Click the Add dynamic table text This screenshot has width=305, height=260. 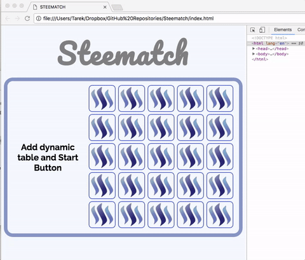coord(48,158)
